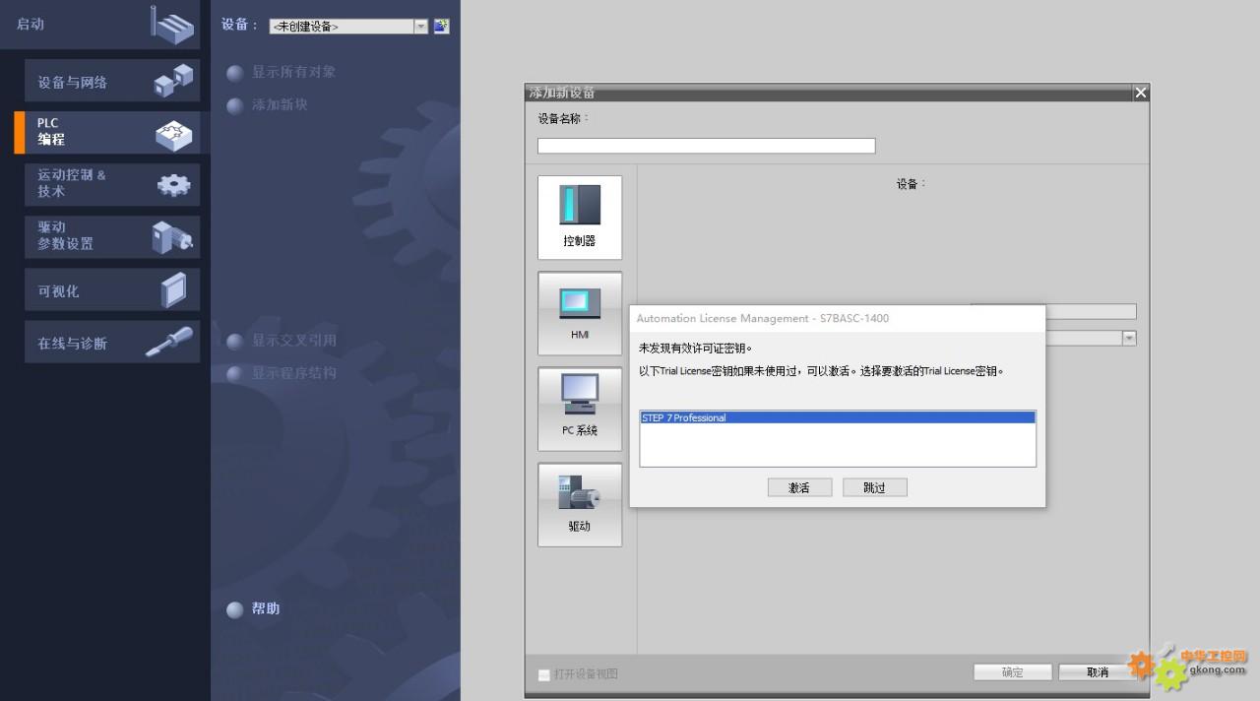Open 设备与网络 portal
The height and width of the screenshot is (701, 1260).
click(112, 81)
